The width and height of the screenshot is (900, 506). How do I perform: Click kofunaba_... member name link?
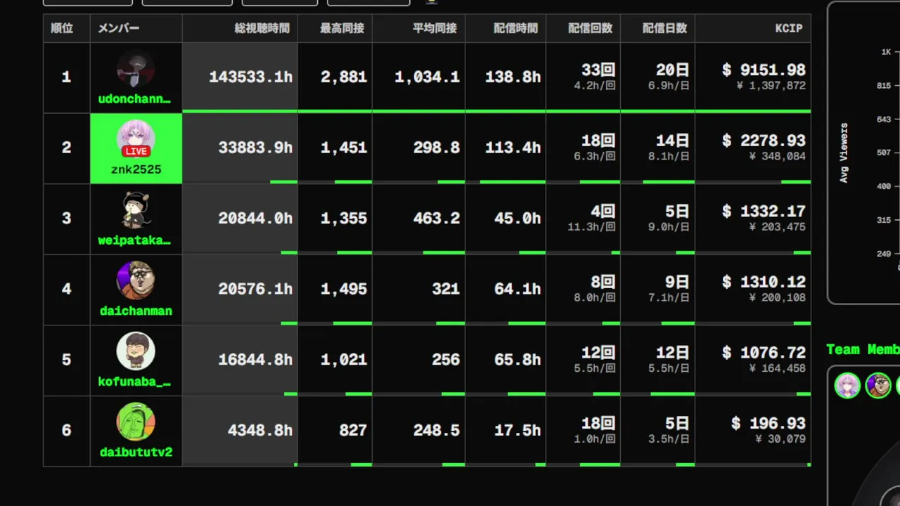(x=134, y=382)
